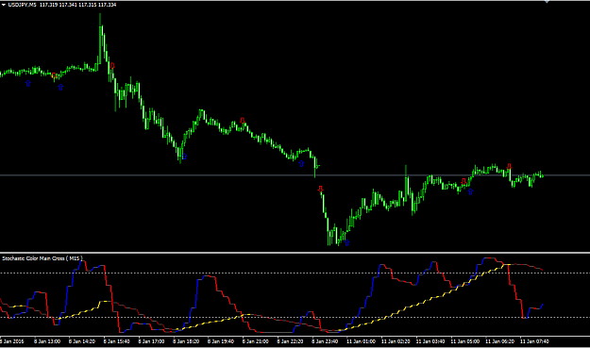The image size is (590, 348).
Task: Click the 11 Jan 06:20 time label
Action: click(499, 341)
